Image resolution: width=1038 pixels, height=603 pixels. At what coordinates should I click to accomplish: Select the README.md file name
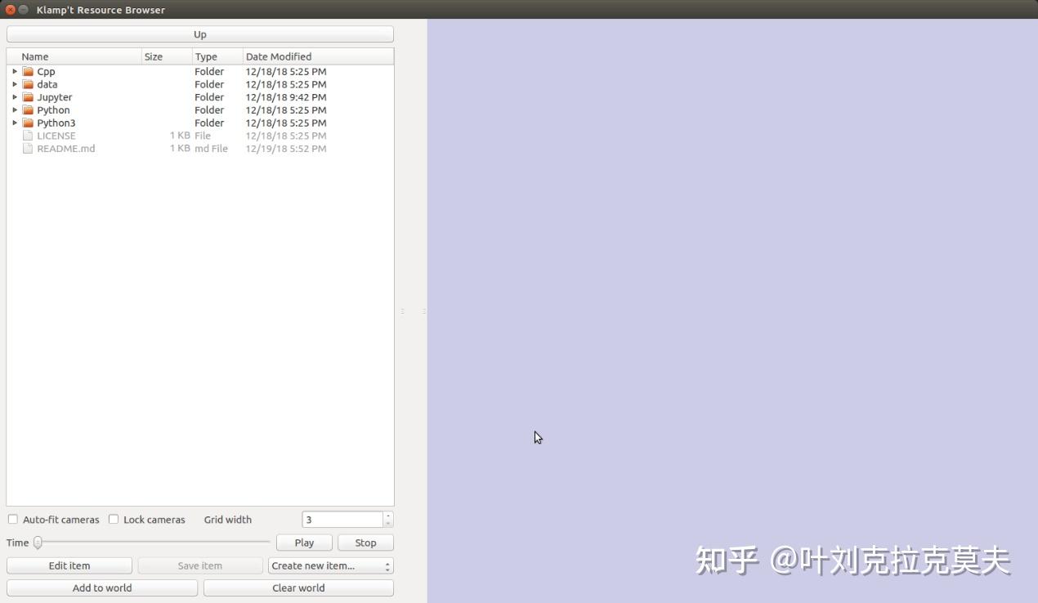[66, 149]
